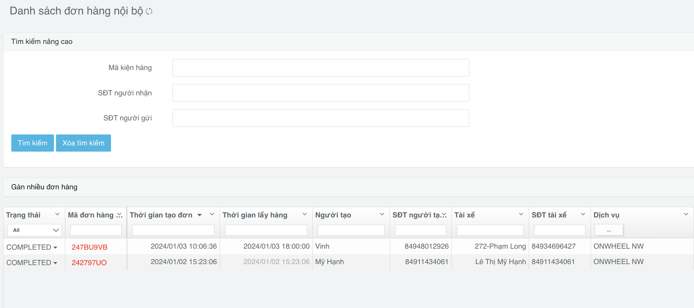Filter by SĐT người tạo text box
Image resolution: width=694 pixels, height=308 pixels.
[x=421, y=230]
